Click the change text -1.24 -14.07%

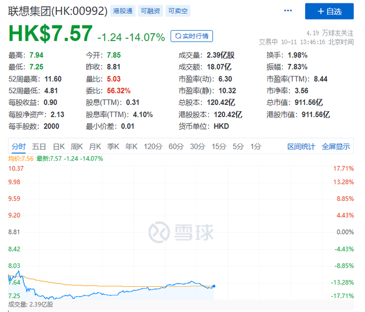click(131, 37)
